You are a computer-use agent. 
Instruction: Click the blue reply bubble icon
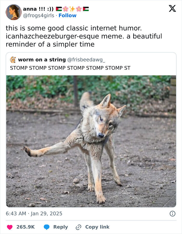(47, 227)
